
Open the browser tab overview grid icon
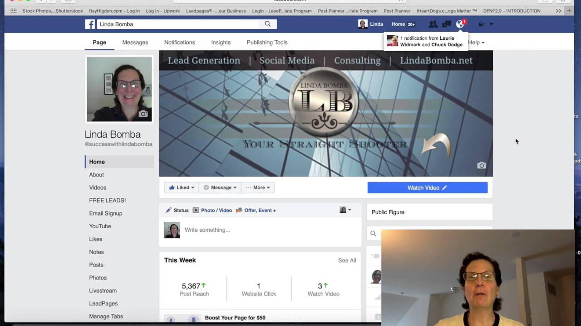[x=13, y=11]
